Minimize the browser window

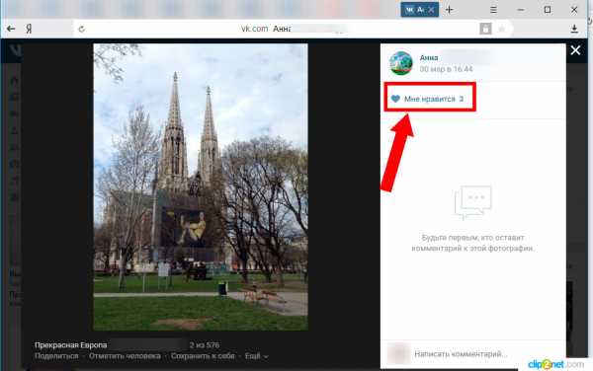point(521,10)
